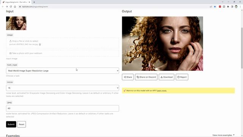Open the red extension icon

pyautogui.click(x=220, y=7)
